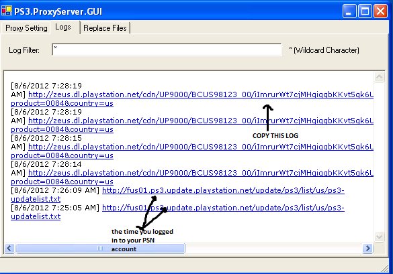Open the 7:28:14 AM zeus.dl.playstation.net link
This screenshot has width=393, height=274.
pyautogui.click(x=201, y=173)
